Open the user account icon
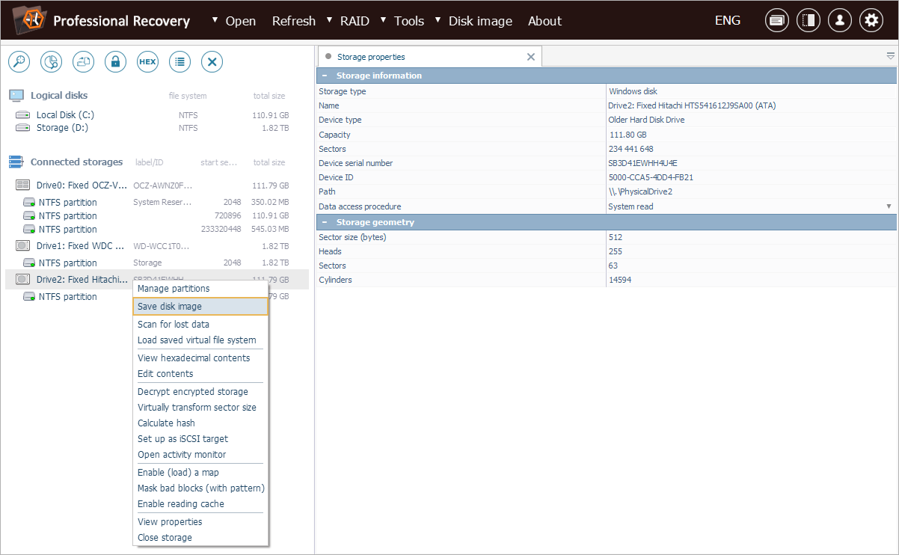Screen dimensions: 899x555 pos(840,21)
